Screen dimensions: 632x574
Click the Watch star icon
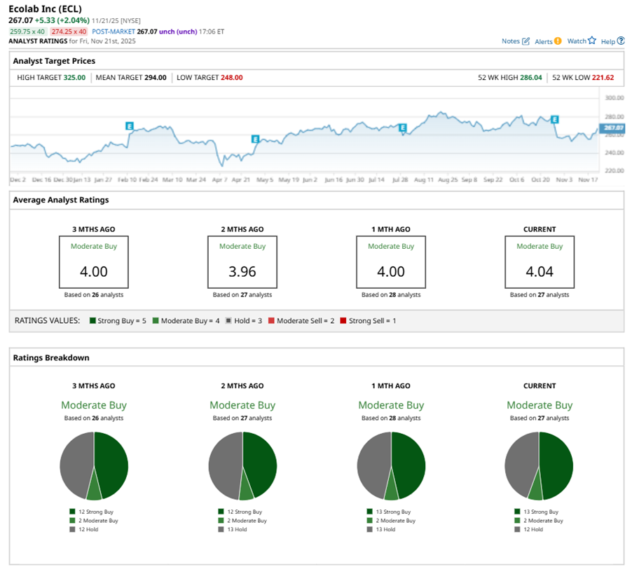(x=591, y=41)
